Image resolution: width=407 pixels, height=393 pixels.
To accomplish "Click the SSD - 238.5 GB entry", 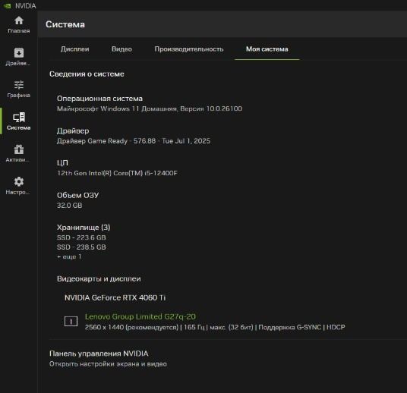I will pyautogui.click(x=81, y=247).
